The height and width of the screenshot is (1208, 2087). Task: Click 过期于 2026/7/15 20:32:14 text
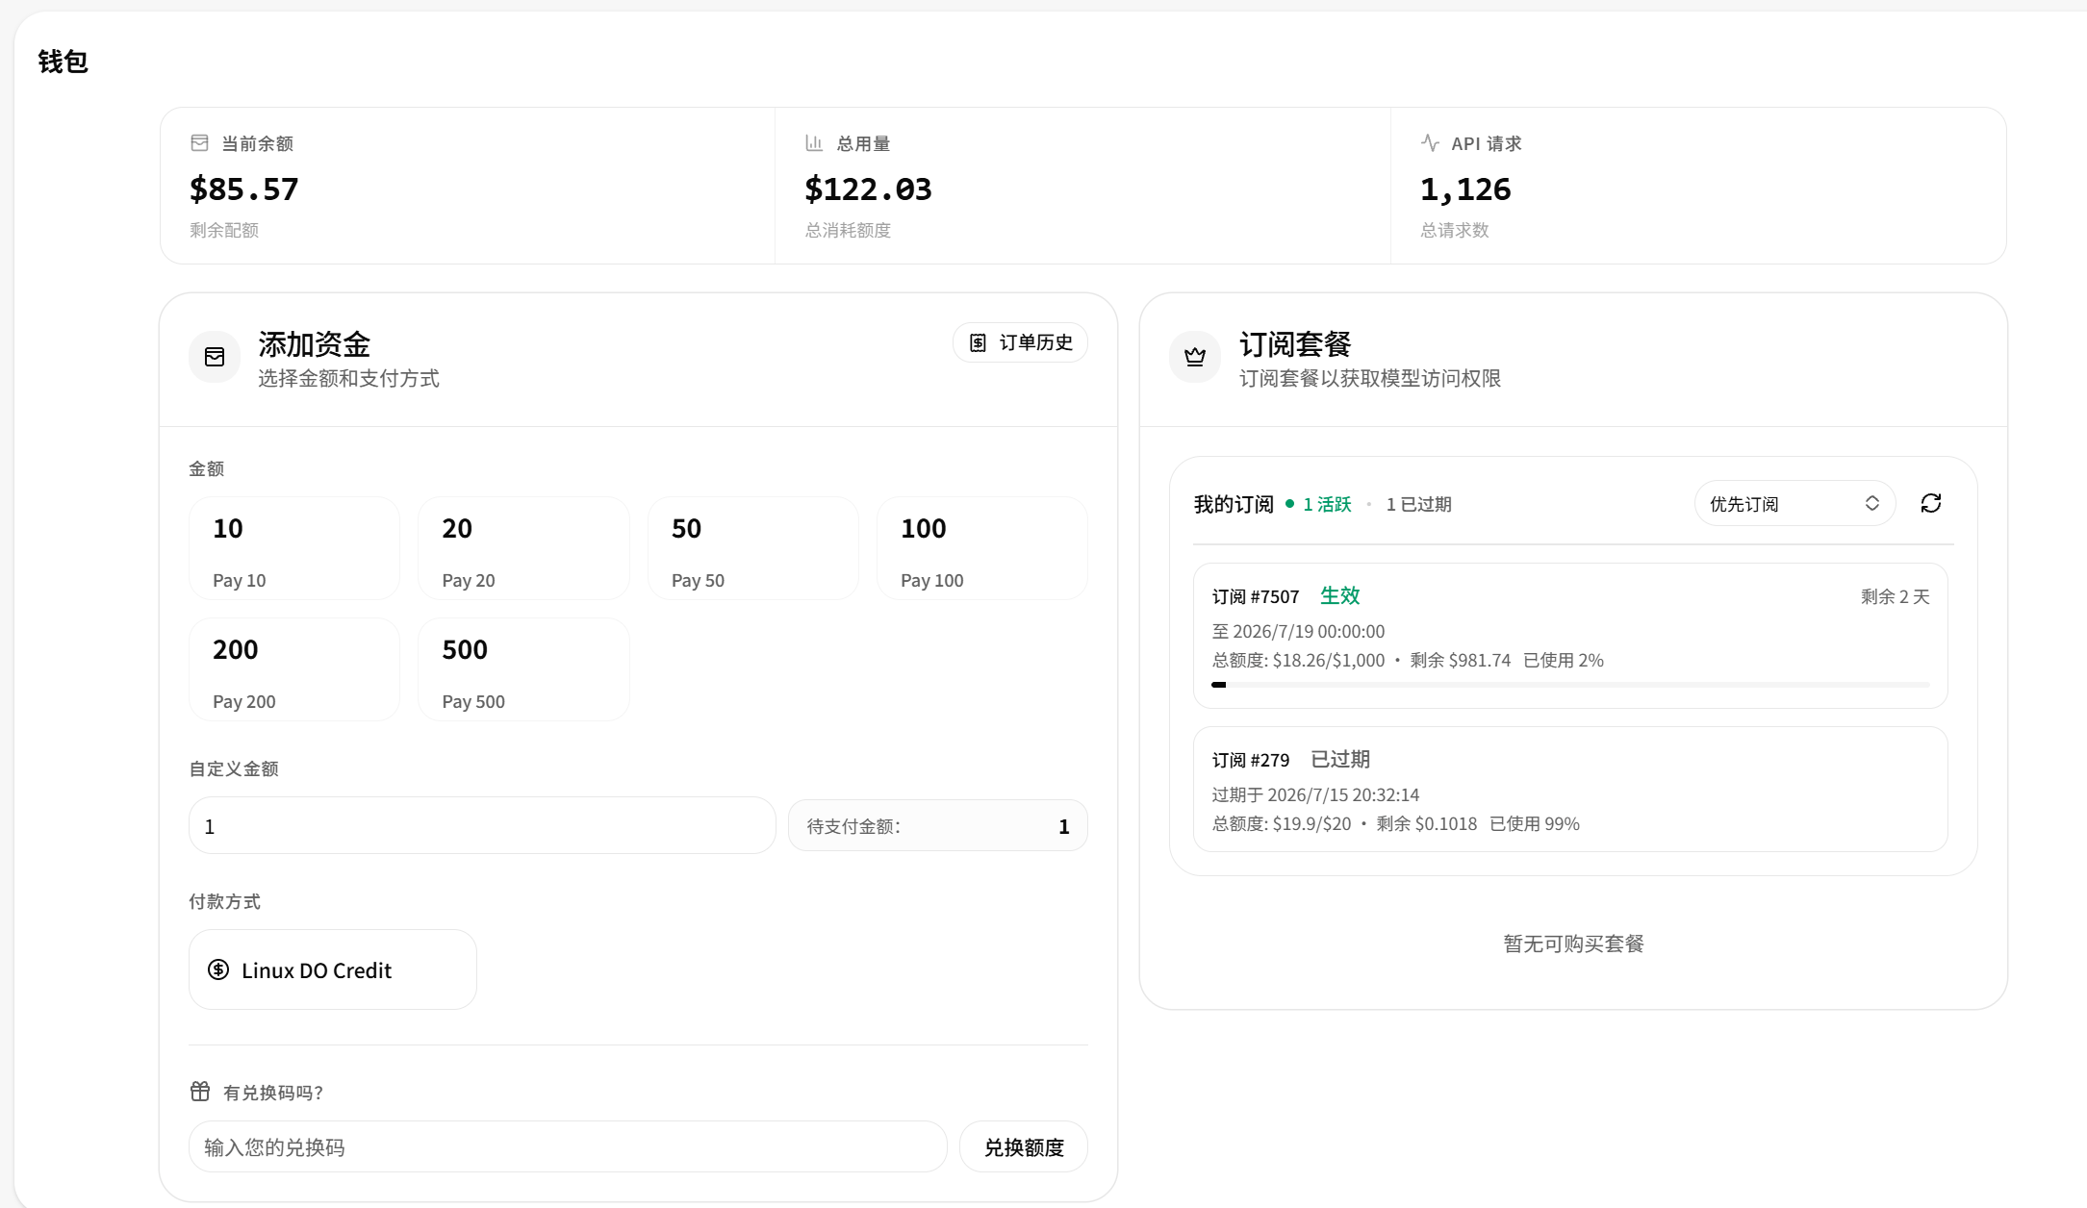click(x=1315, y=794)
